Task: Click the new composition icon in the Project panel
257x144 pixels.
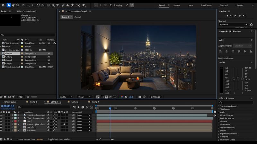Action: click(x=9, y=97)
